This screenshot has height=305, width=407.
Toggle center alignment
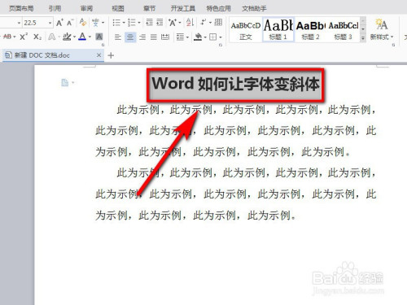(130, 37)
